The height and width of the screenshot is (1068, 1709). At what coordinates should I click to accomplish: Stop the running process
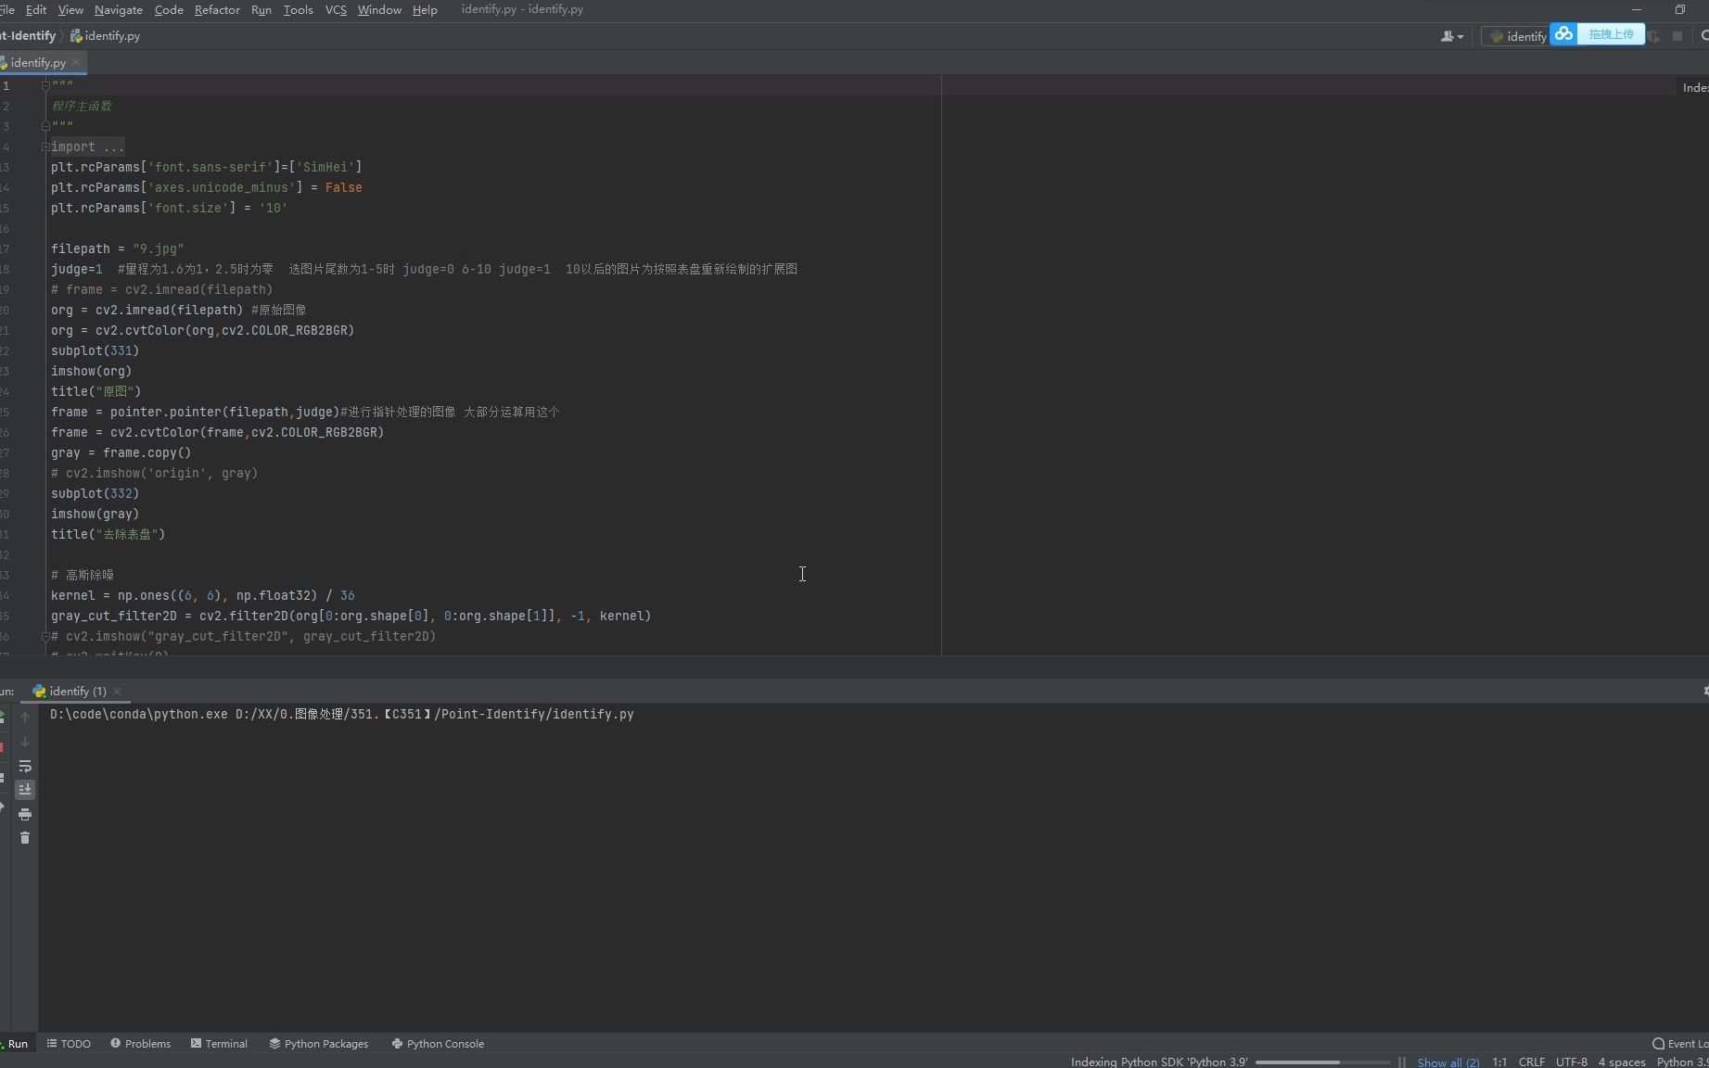[x=3, y=746]
